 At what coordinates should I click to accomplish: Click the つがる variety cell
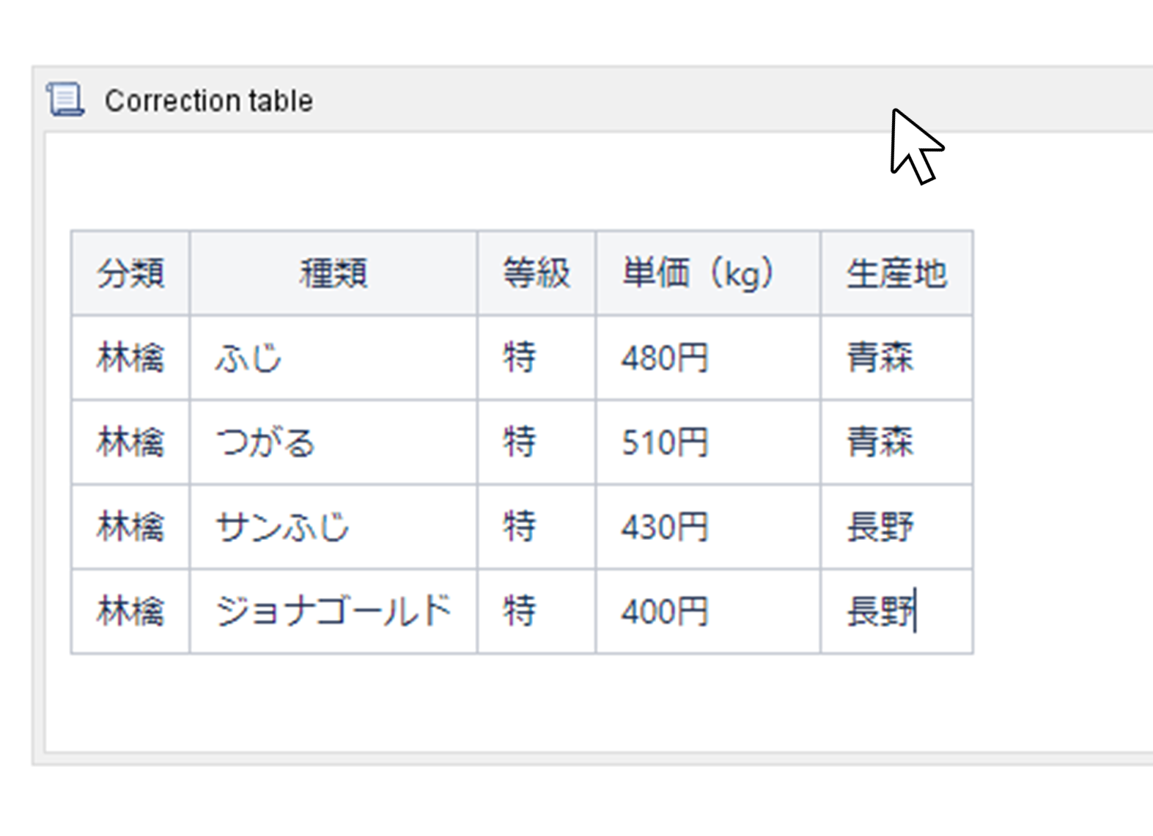334,443
